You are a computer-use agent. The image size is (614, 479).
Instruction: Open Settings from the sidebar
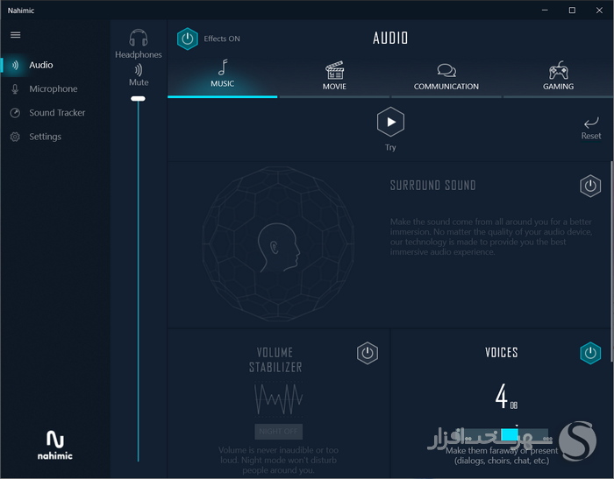point(45,137)
